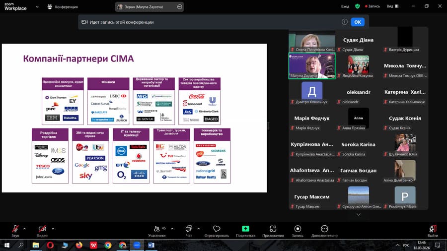
Task: Open the Отреагировать reactions menu
Action: (x=217, y=230)
